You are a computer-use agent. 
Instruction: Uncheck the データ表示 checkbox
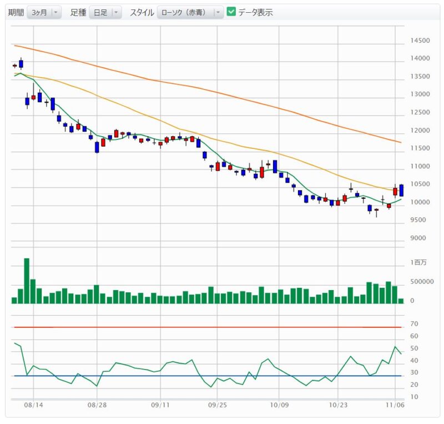coord(231,12)
